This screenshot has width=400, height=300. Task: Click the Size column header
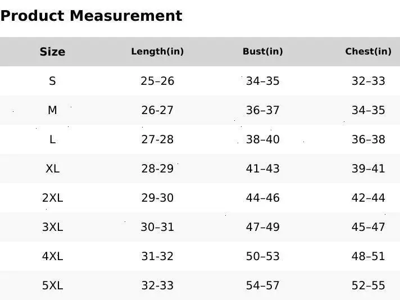pyautogui.click(x=52, y=52)
